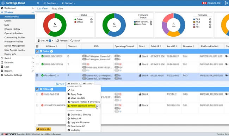Open Services dropdown menu

point(50,3)
